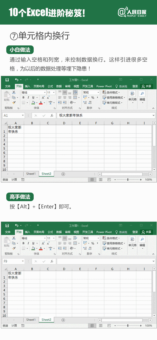Toggle Bold in the Excel window showing A1
The width and height of the screenshot is (157, 340).
(x=23, y=98)
